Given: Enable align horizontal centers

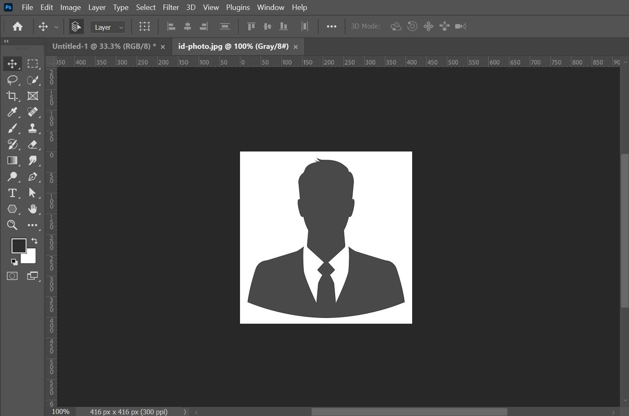Looking at the screenshot, I should (x=187, y=26).
